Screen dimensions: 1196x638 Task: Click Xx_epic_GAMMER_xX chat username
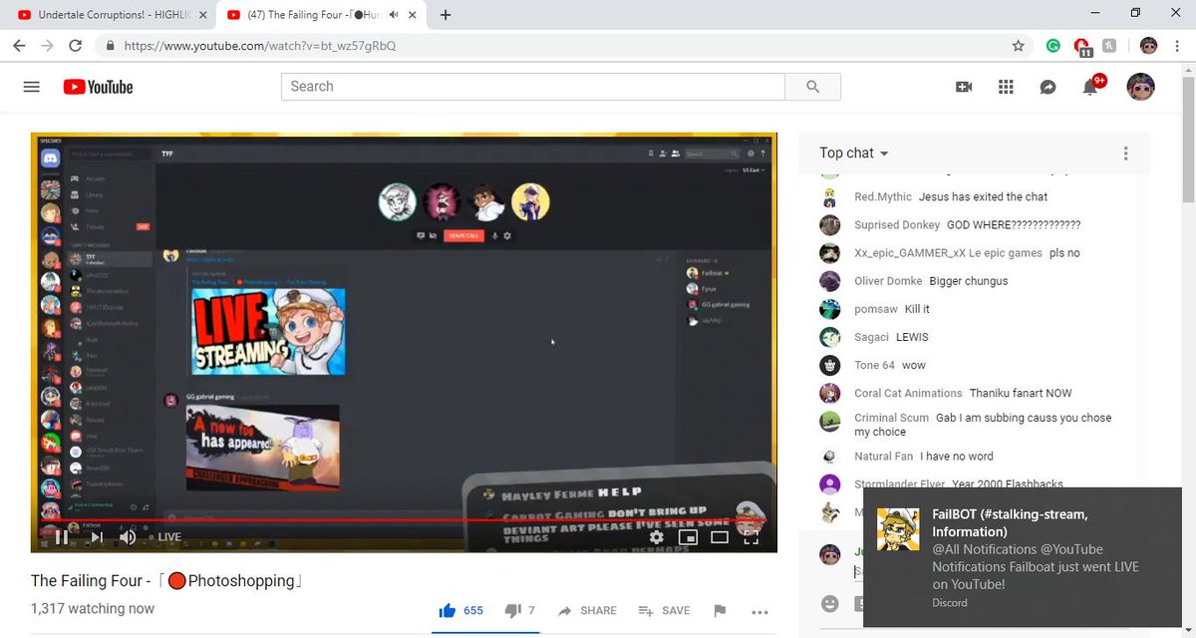tap(948, 253)
